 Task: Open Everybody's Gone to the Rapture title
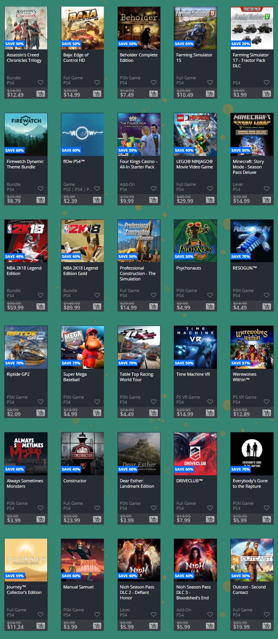250,483
